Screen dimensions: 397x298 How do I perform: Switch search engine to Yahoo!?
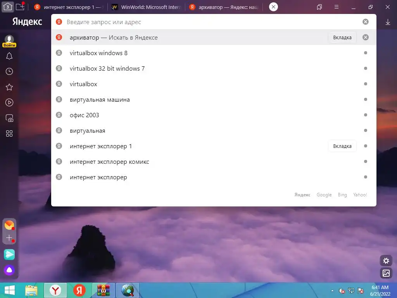pyautogui.click(x=360, y=195)
